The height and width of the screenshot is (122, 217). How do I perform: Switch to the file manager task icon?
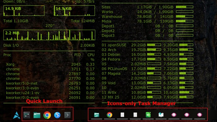(x=97, y=115)
